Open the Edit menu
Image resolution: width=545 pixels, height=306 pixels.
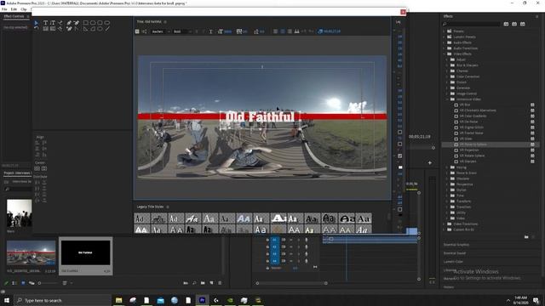point(14,9)
